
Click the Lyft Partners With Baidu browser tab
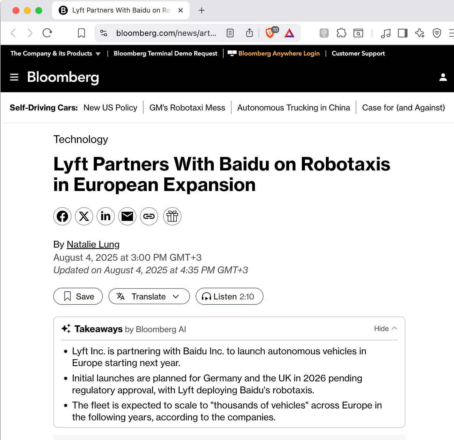point(121,10)
